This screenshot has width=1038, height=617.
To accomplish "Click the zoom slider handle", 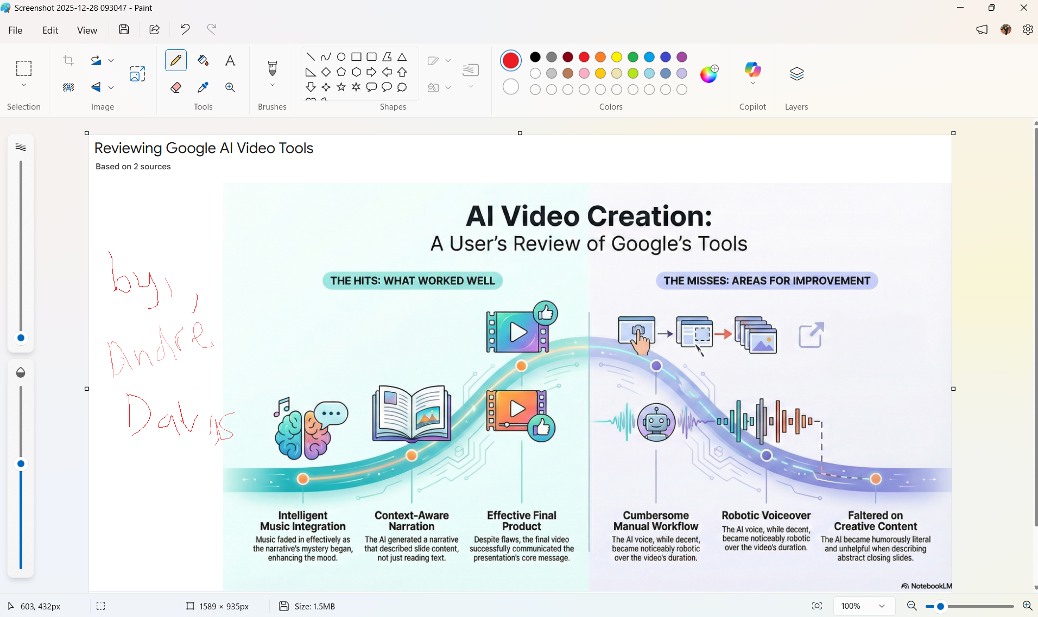I will click(941, 606).
